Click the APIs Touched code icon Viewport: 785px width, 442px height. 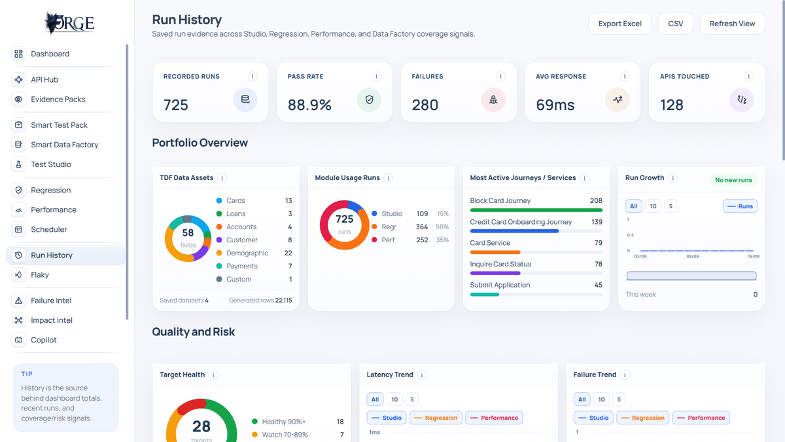[742, 100]
